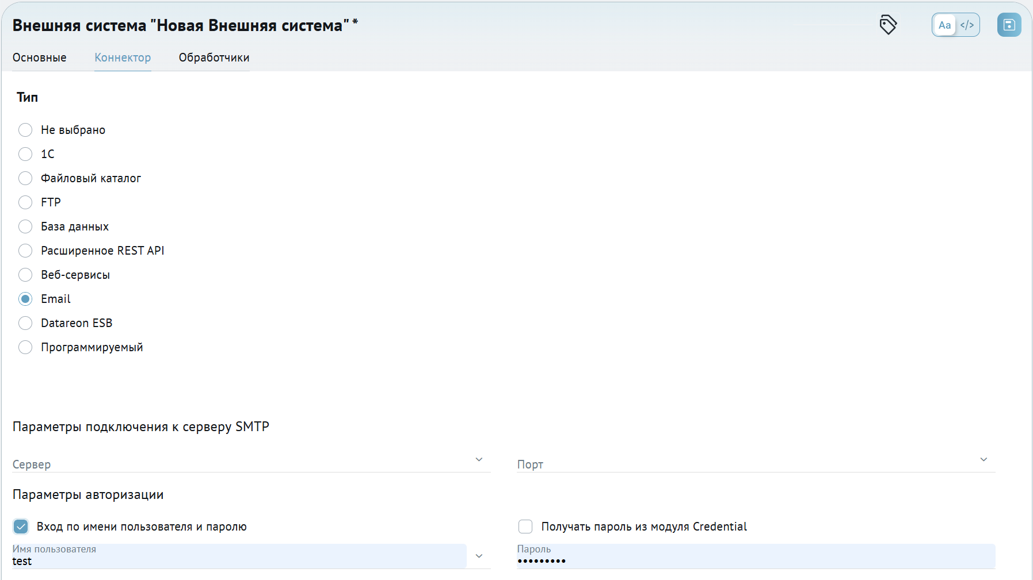Switch to the Обработчики tab
Viewport: 1033px width, 580px height.
tap(214, 57)
